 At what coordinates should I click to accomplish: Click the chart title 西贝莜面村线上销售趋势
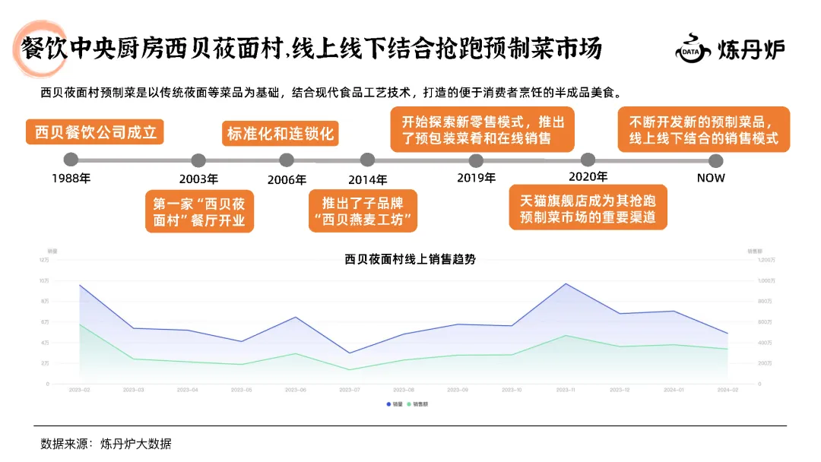[x=410, y=259]
